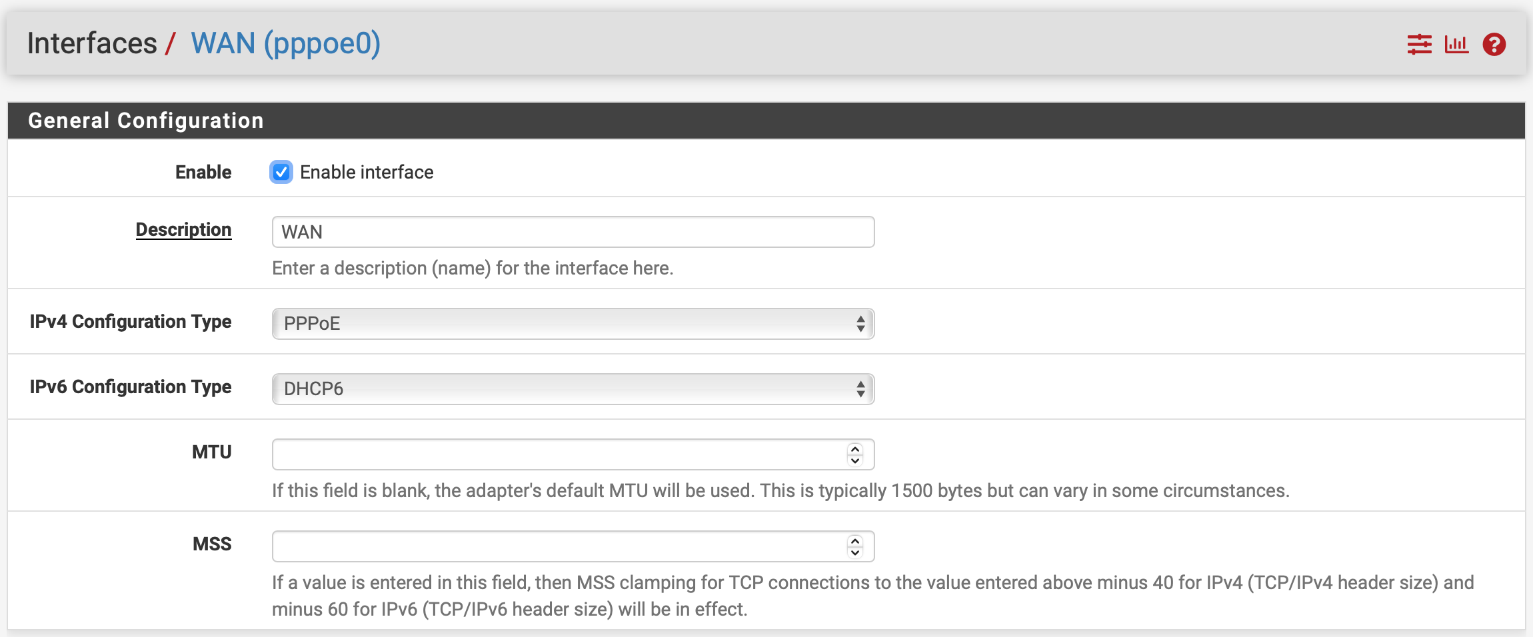
Task: Open the IPv4 Configuration Type dropdown
Action: point(572,324)
